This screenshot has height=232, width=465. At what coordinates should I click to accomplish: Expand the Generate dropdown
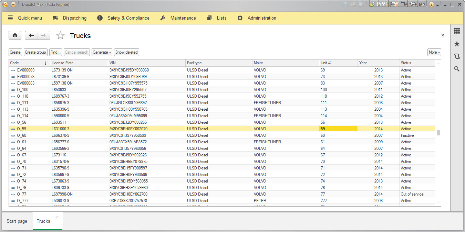102,52
